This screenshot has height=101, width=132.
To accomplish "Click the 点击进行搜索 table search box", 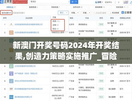I will (x=100, y=13).
